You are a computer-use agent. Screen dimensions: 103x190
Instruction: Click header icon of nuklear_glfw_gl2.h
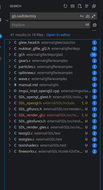pyautogui.click(x=15, y=49)
